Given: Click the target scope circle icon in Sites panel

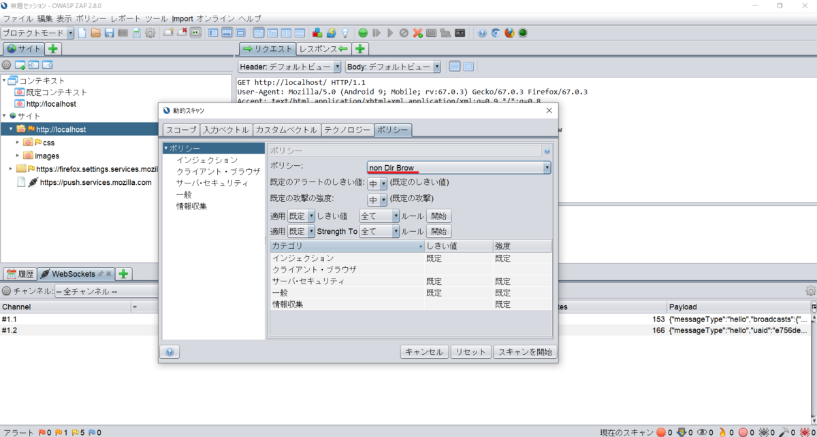Looking at the screenshot, I should click(x=7, y=65).
